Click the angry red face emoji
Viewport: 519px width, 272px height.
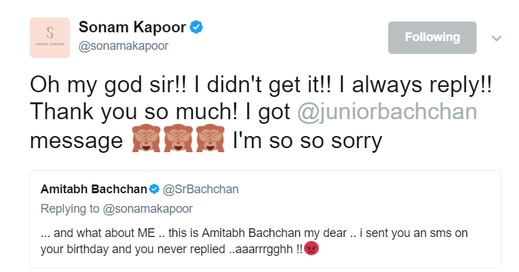(x=311, y=248)
